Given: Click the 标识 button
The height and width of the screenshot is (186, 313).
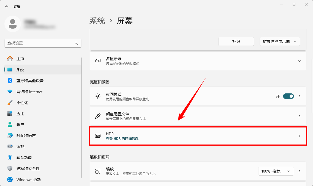Looking at the screenshot, I should [x=236, y=41].
